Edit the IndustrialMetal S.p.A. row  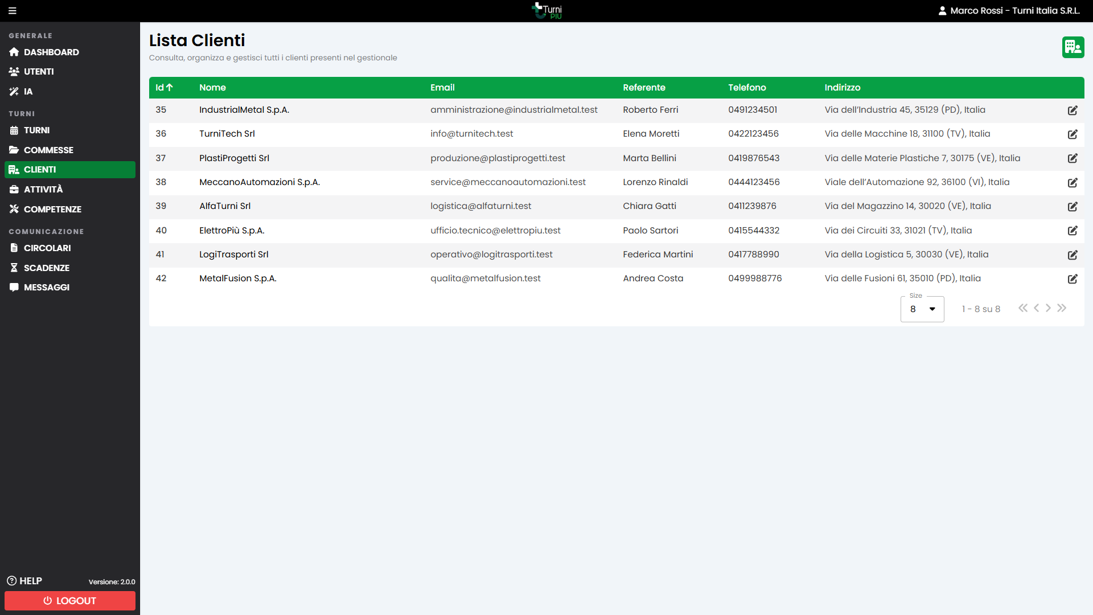1073,110
